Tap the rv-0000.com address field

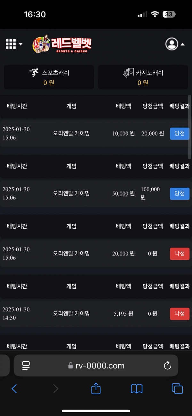(96, 366)
